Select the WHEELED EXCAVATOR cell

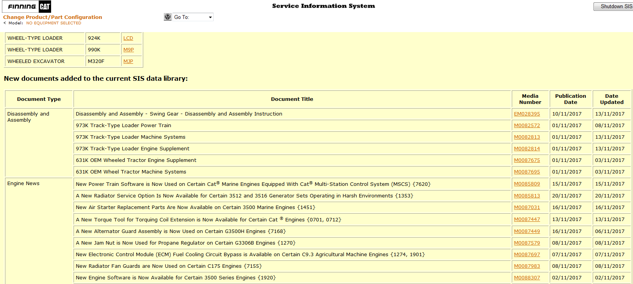tap(45, 61)
